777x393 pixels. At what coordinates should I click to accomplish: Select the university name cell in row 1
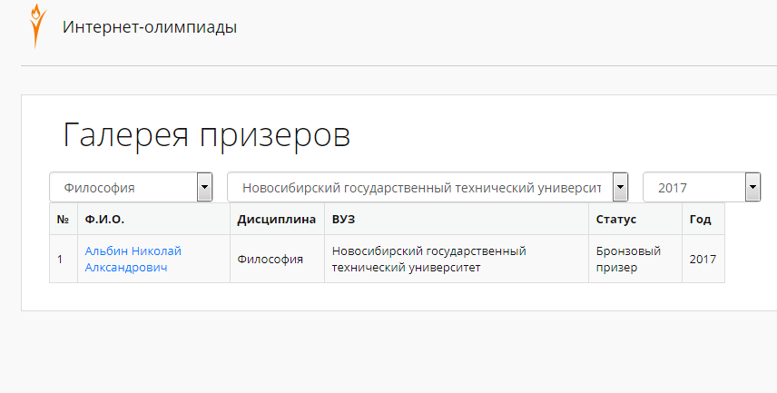point(457,260)
